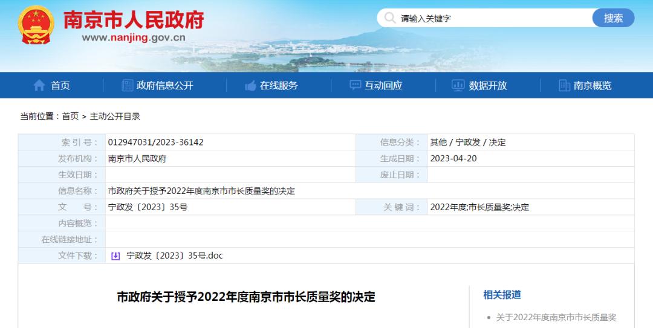Click 主动公开目录 breadcrumb link

115,117
